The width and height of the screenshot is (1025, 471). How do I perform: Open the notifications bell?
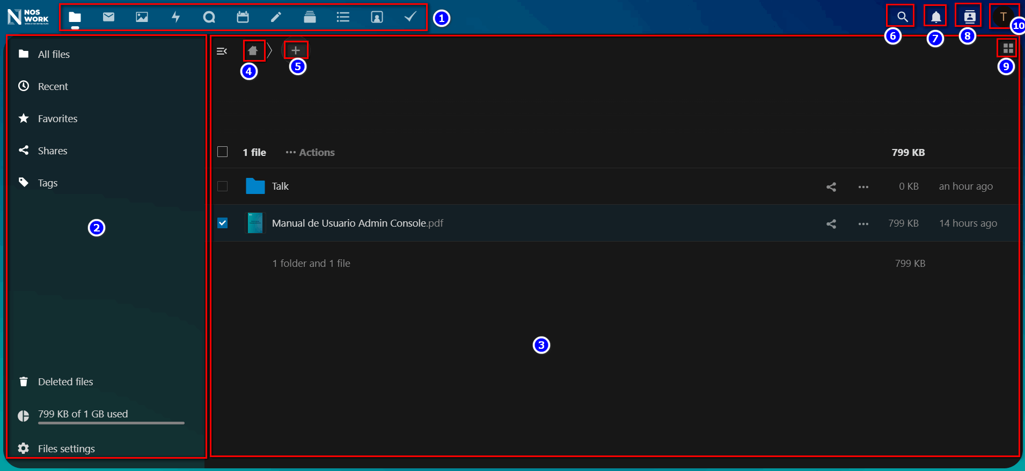click(x=936, y=17)
